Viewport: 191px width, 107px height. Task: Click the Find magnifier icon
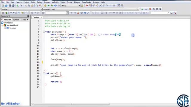(37, 6)
